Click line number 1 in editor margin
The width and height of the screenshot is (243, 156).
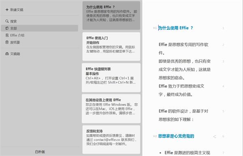pos(223,28)
